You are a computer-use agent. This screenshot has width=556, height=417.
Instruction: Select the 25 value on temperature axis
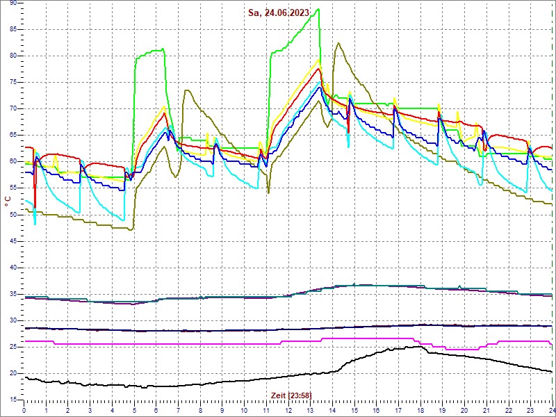13,347
